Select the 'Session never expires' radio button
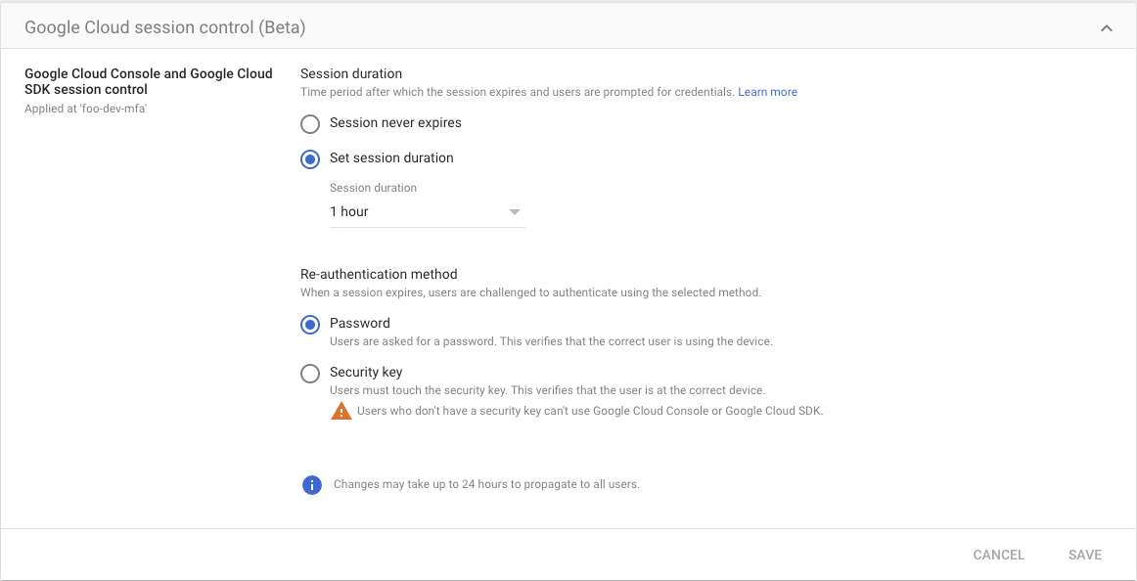Screen dimensions: 1137x581 pyautogui.click(x=309, y=124)
